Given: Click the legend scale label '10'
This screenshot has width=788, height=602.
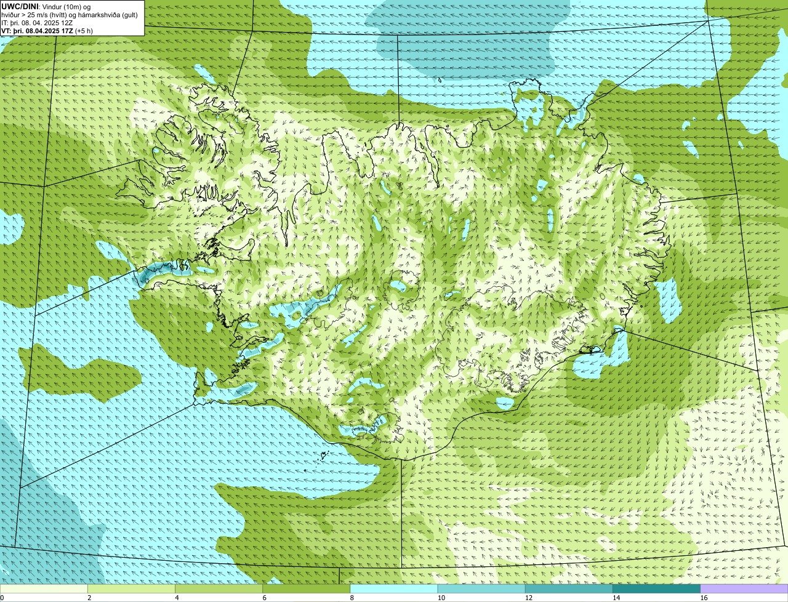Looking at the screenshot, I should point(441,598).
